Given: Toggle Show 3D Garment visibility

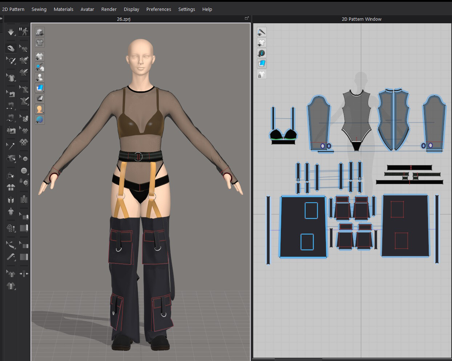Looking at the screenshot, I should 40,56.
